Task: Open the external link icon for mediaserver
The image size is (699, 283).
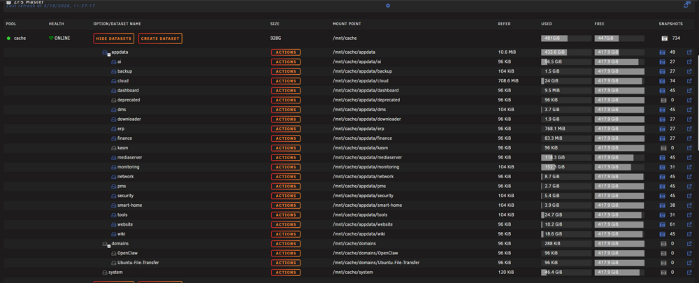Action: pos(689,158)
